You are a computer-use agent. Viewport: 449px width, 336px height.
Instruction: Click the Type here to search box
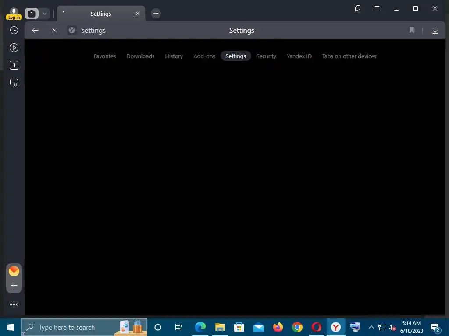85,327
